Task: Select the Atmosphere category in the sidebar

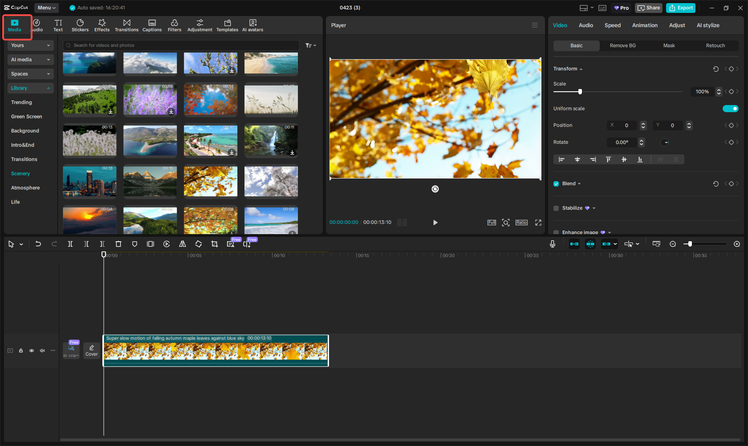Action: (x=25, y=187)
